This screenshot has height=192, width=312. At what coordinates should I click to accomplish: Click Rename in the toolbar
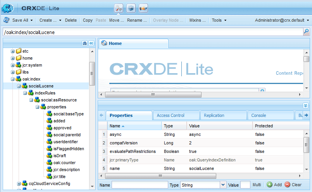point(137,20)
